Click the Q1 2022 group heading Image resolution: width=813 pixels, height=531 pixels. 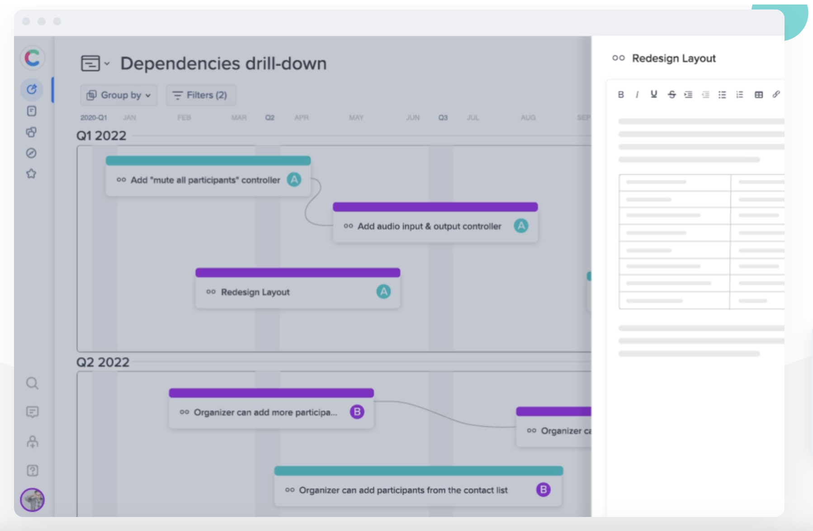(101, 136)
